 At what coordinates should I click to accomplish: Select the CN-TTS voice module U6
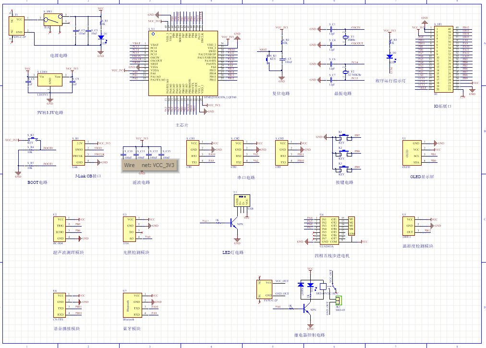pyautogui.click(x=60, y=305)
